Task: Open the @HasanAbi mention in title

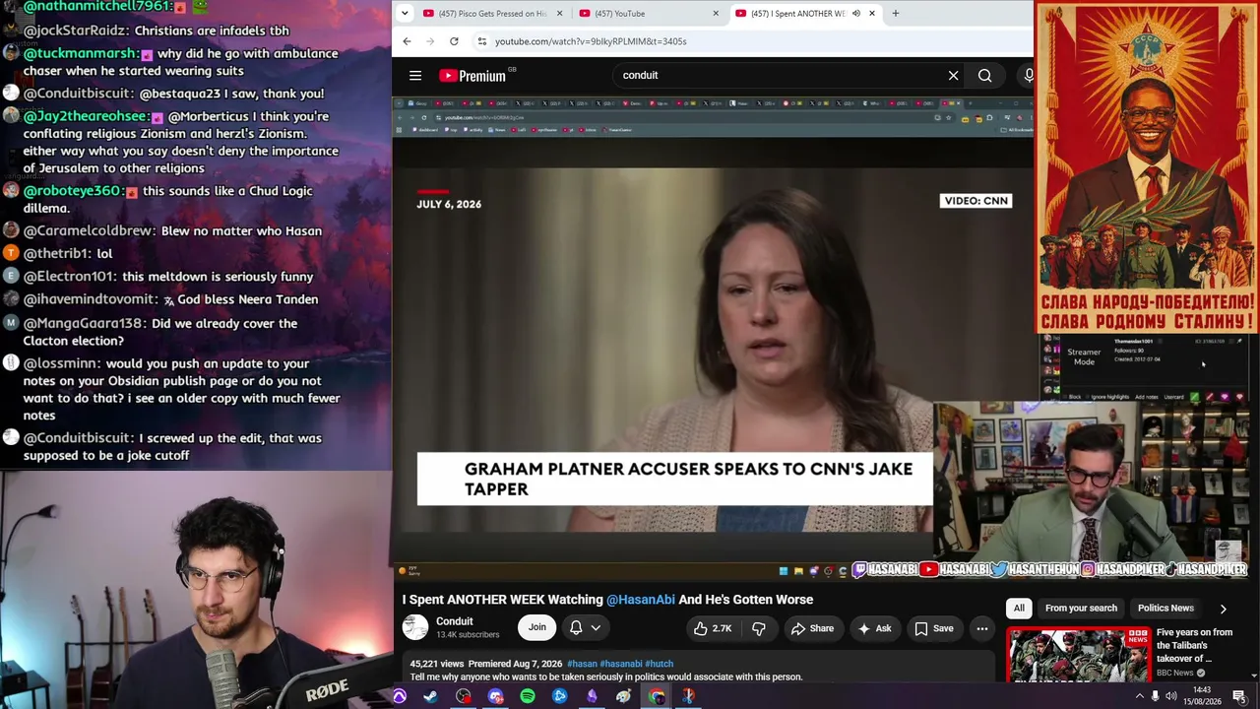Action: coord(641,599)
